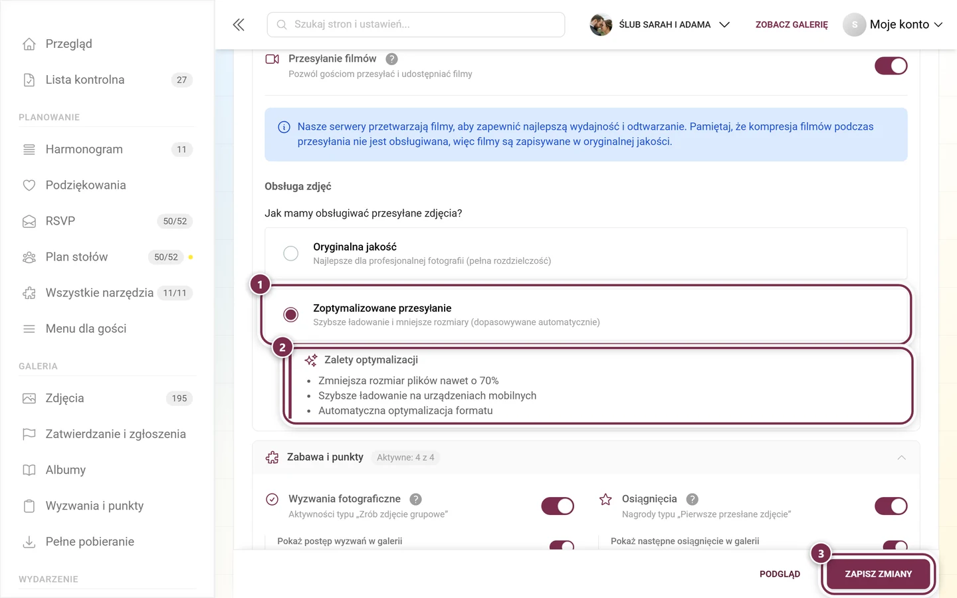This screenshot has width=957, height=598.
Task: Click the Zapisz zmiany button
Action: tap(879, 574)
